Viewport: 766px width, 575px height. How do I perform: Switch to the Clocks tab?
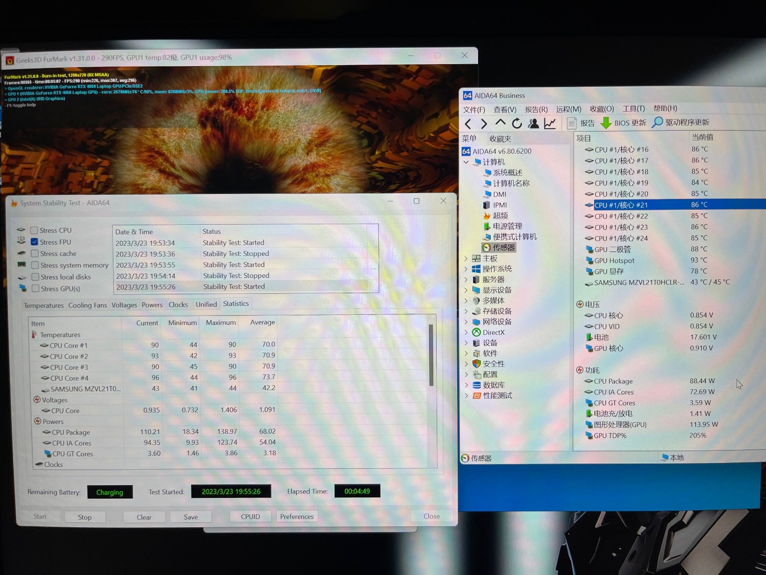[x=178, y=305]
